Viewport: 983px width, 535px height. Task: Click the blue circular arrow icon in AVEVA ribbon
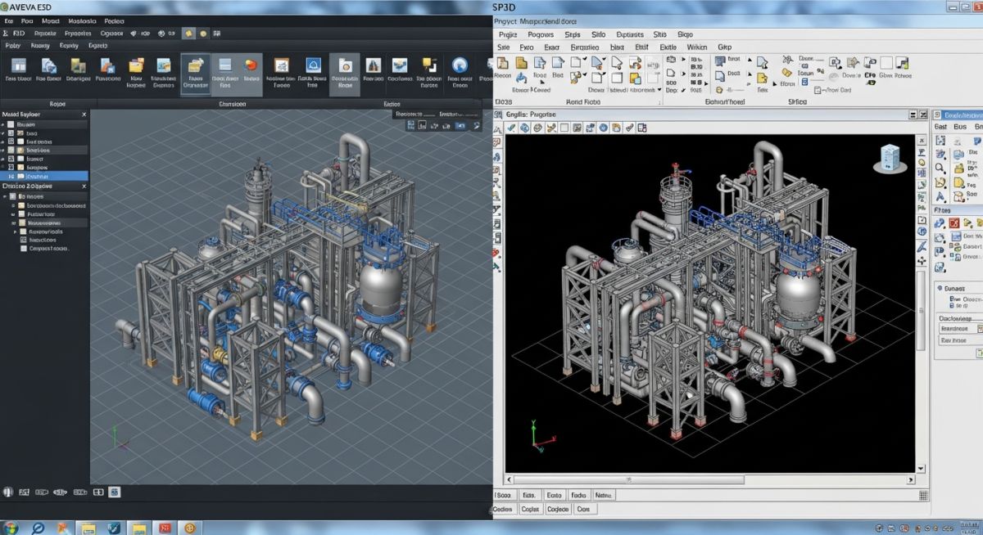click(x=460, y=65)
